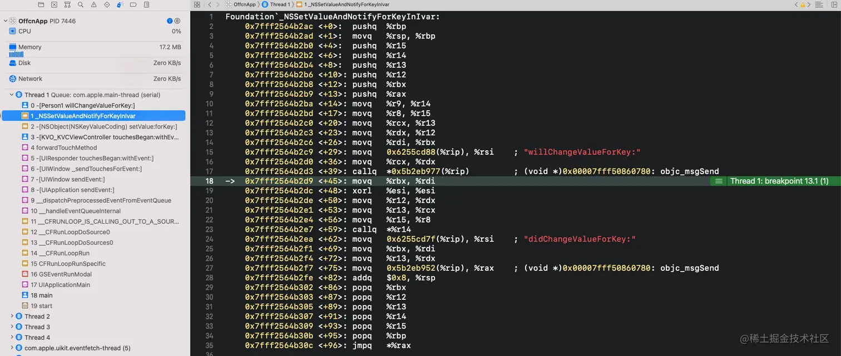Add an editor with the split-editor icon
The height and width of the screenshot is (356, 841).
coord(834,4)
